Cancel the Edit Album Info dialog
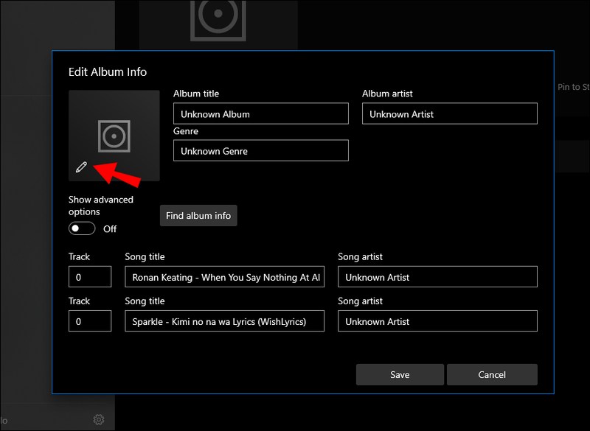This screenshot has width=590, height=431. point(492,374)
